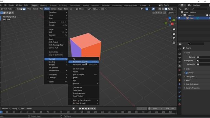Open the Render properties tab
This screenshot has height=118, width=210.
pyautogui.click(x=179, y=54)
